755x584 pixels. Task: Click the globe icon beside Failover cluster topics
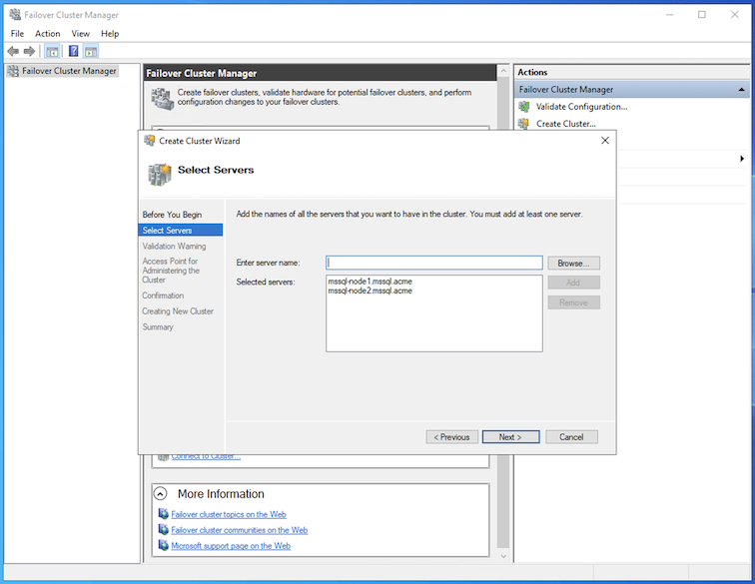[164, 514]
